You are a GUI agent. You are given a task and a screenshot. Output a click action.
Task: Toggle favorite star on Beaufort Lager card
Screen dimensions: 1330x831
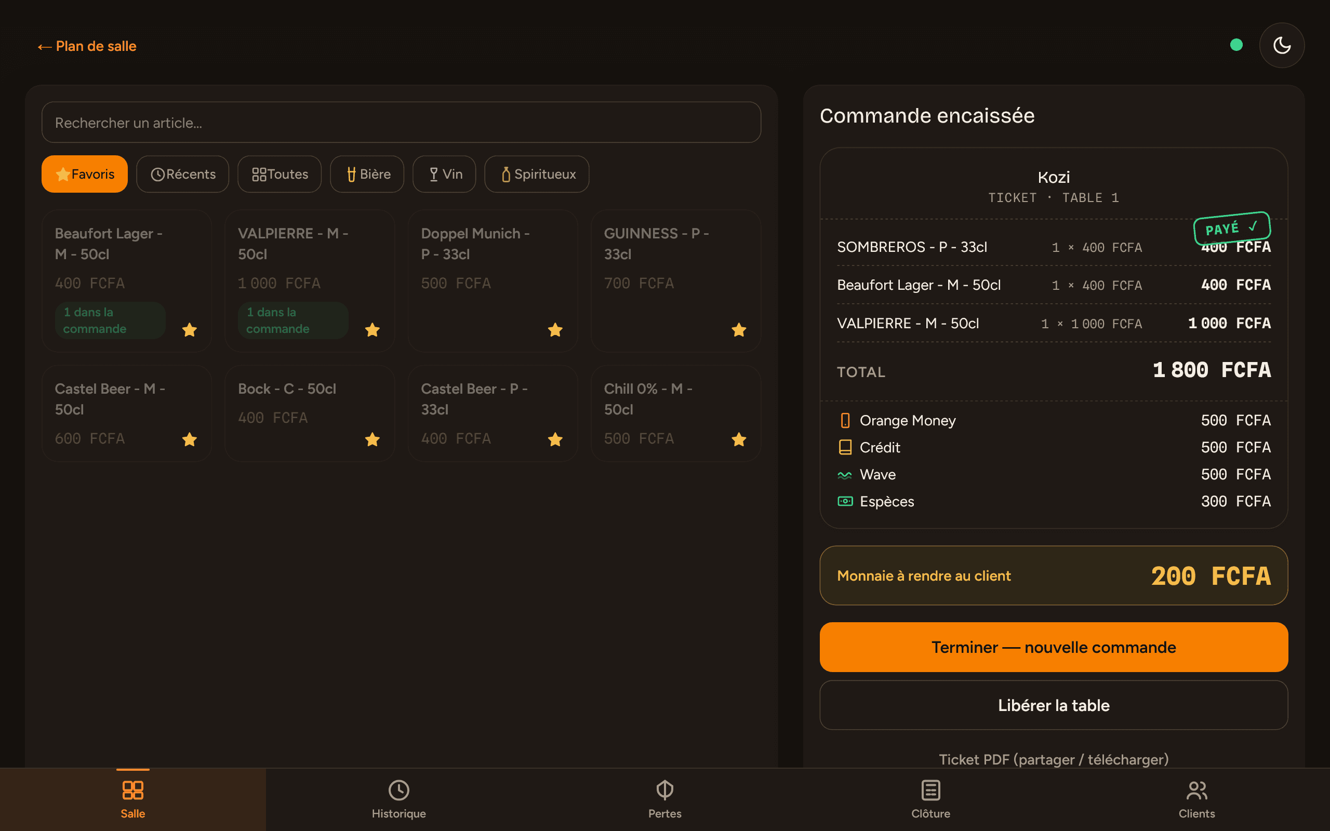click(x=190, y=330)
